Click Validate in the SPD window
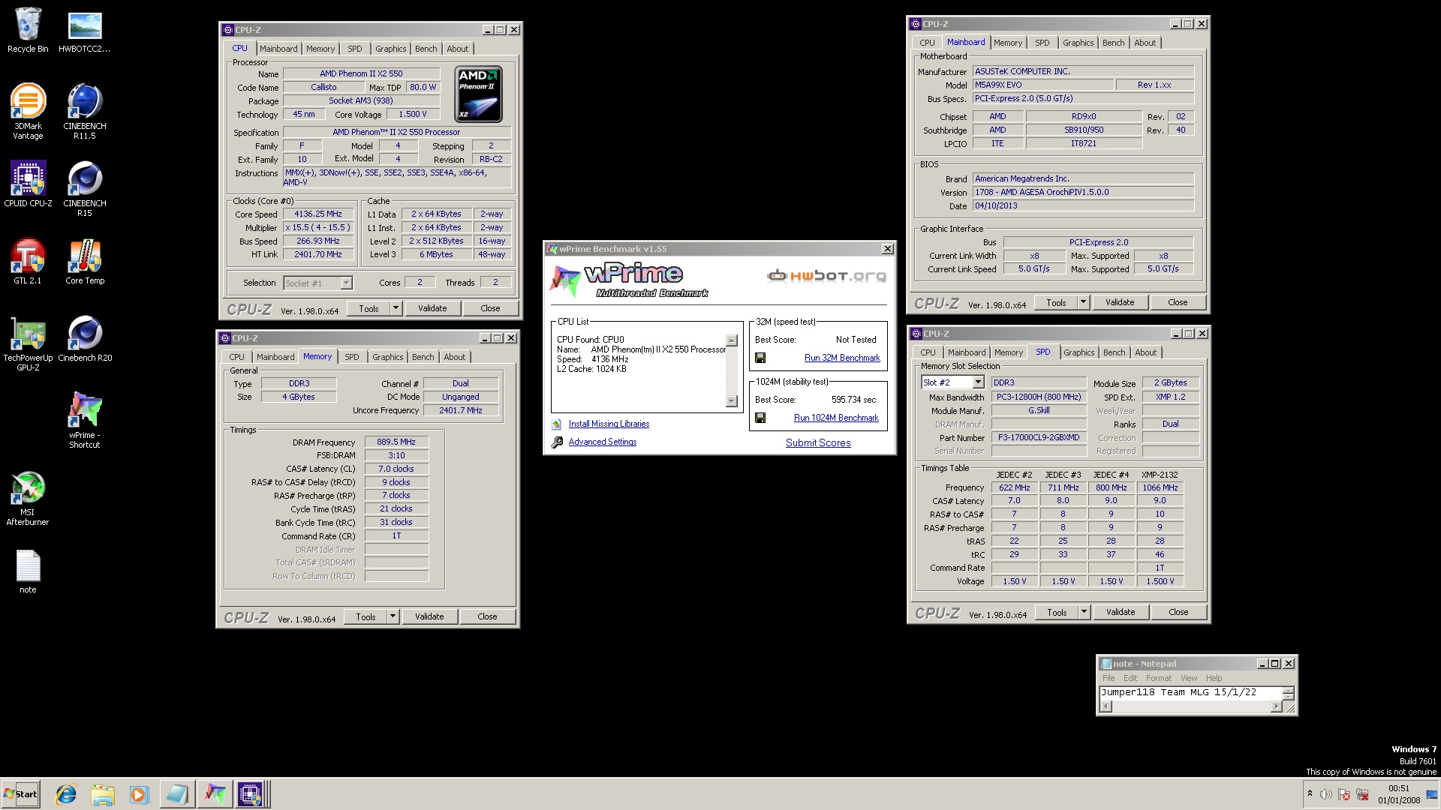 pos(1121,612)
